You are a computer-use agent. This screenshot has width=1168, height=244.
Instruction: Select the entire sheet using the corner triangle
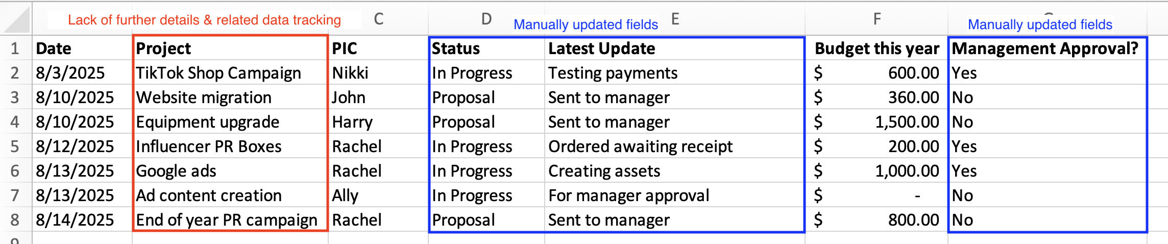click(16, 19)
